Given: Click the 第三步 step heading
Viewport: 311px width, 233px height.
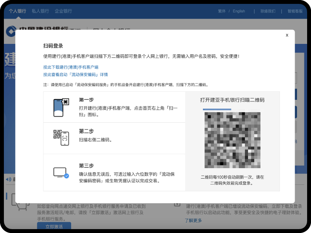Looking at the screenshot, I should [86, 166].
